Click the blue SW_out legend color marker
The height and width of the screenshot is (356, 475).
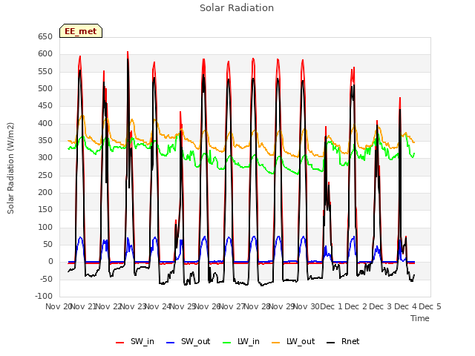tap(171, 343)
